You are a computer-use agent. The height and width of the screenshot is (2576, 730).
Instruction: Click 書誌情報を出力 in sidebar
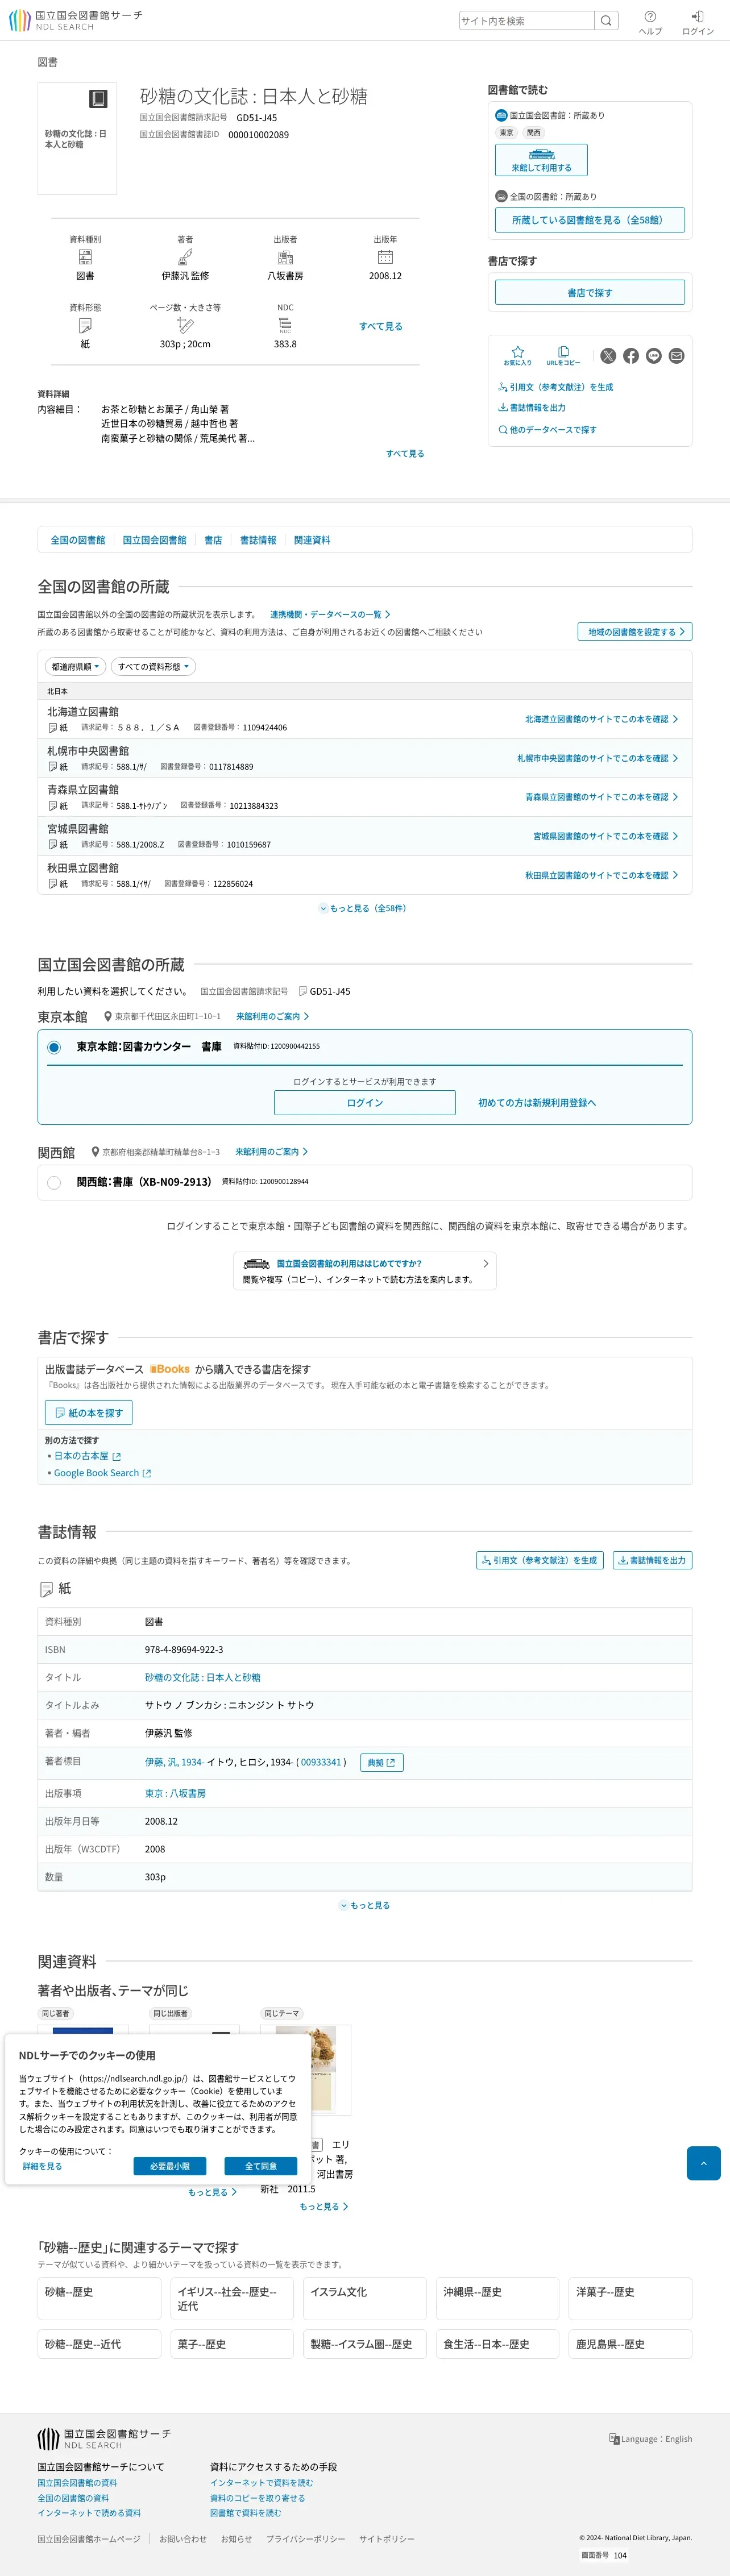coord(532,408)
